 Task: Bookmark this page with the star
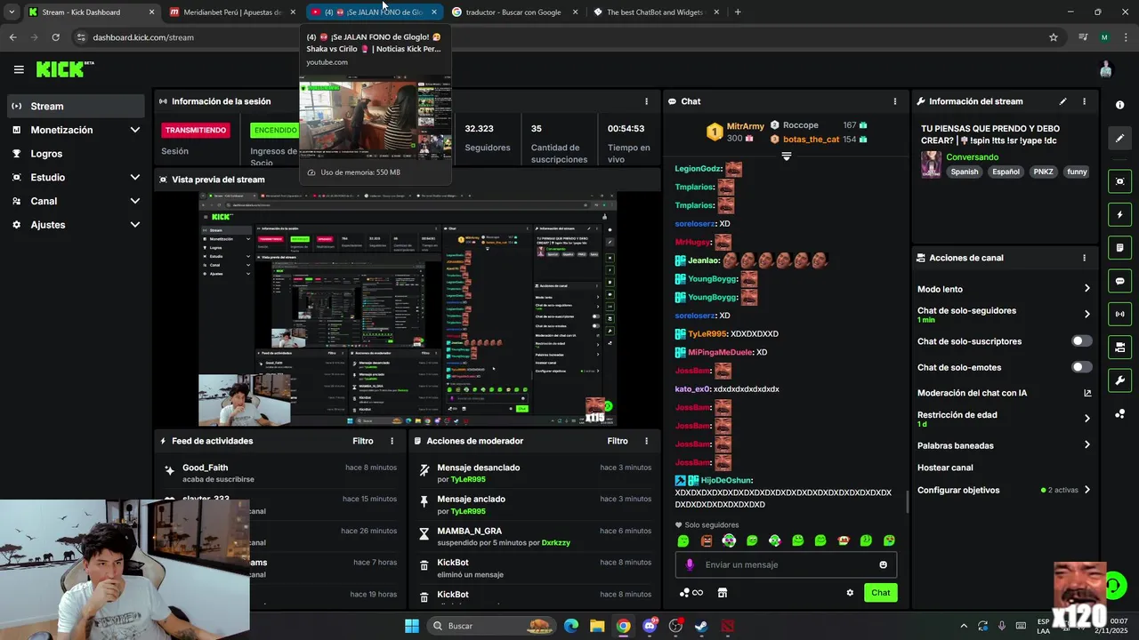tap(1054, 37)
